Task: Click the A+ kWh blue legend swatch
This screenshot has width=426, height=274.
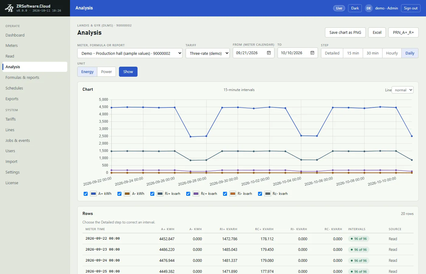Action: (x=93, y=194)
